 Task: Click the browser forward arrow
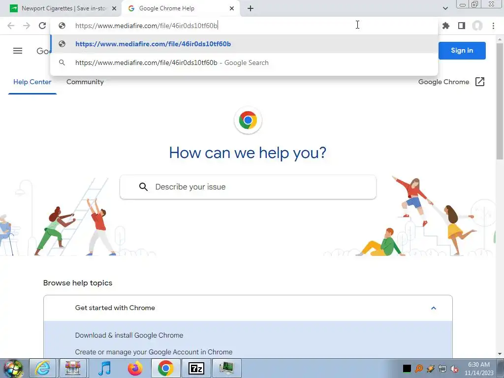[x=27, y=26]
